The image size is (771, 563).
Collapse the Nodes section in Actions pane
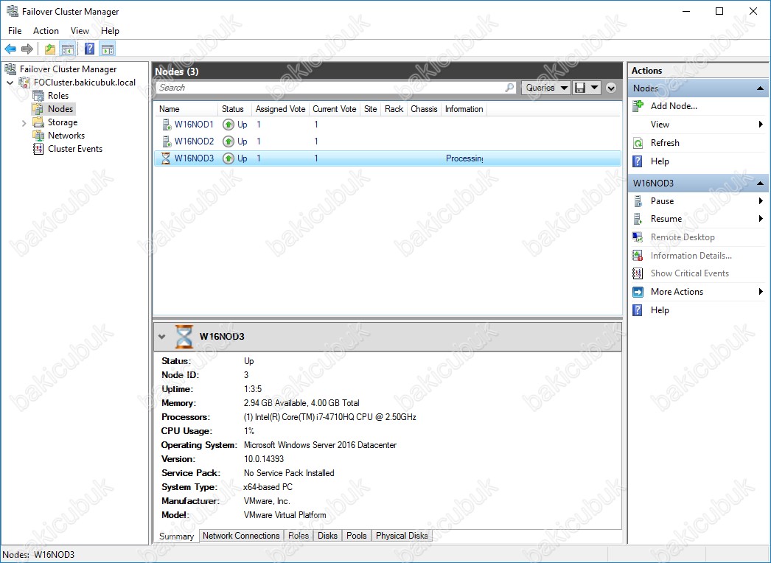click(760, 88)
